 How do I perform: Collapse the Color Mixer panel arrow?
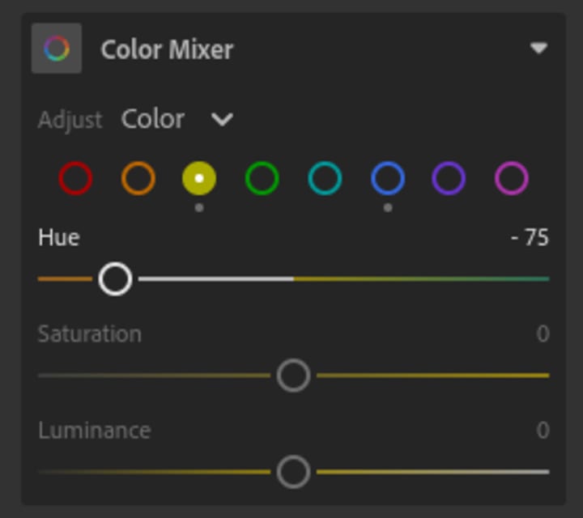coord(538,49)
